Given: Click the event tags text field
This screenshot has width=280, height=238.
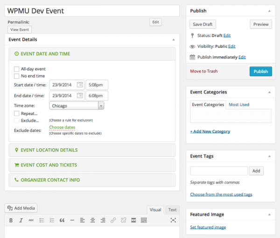Looking at the screenshot, I should [x=219, y=171].
